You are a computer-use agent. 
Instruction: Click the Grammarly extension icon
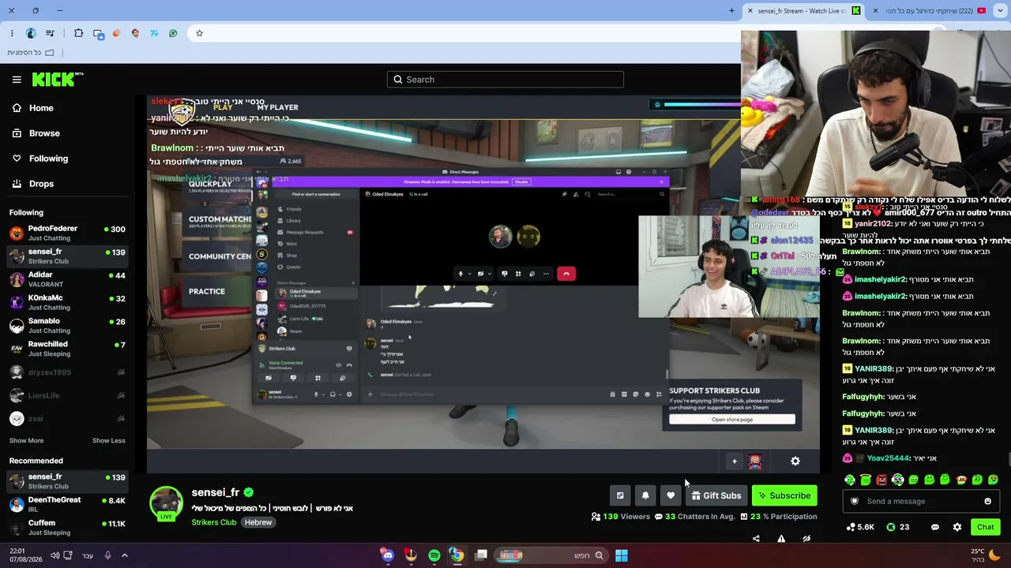tap(173, 33)
